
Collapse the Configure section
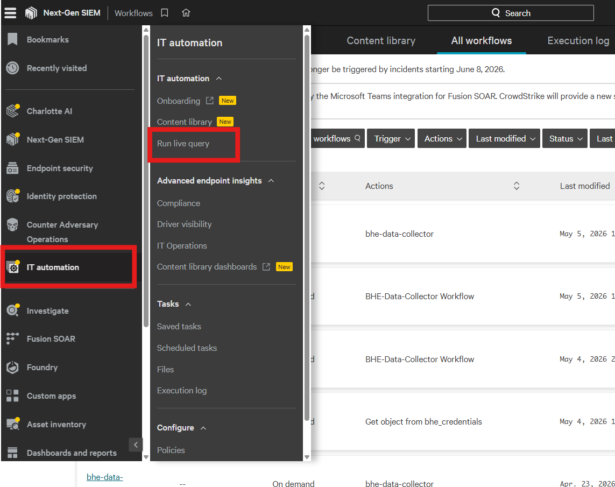(x=203, y=428)
